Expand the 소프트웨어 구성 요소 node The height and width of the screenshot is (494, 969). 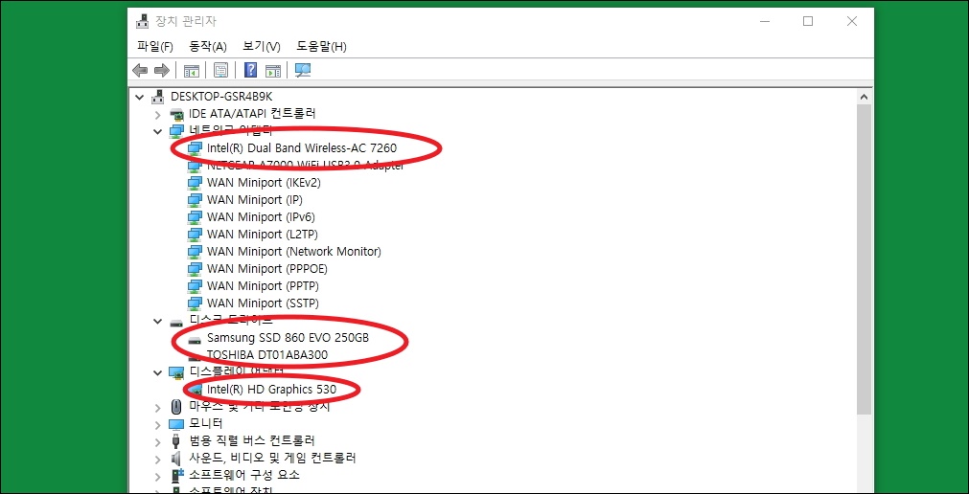tap(158, 476)
